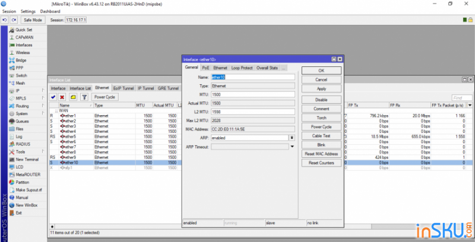Click Make Supout.rif
This screenshot has height=242, width=475.
coord(28,190)
